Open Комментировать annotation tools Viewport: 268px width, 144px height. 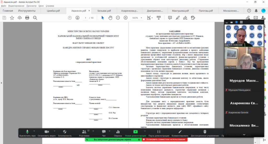[180, 133]
